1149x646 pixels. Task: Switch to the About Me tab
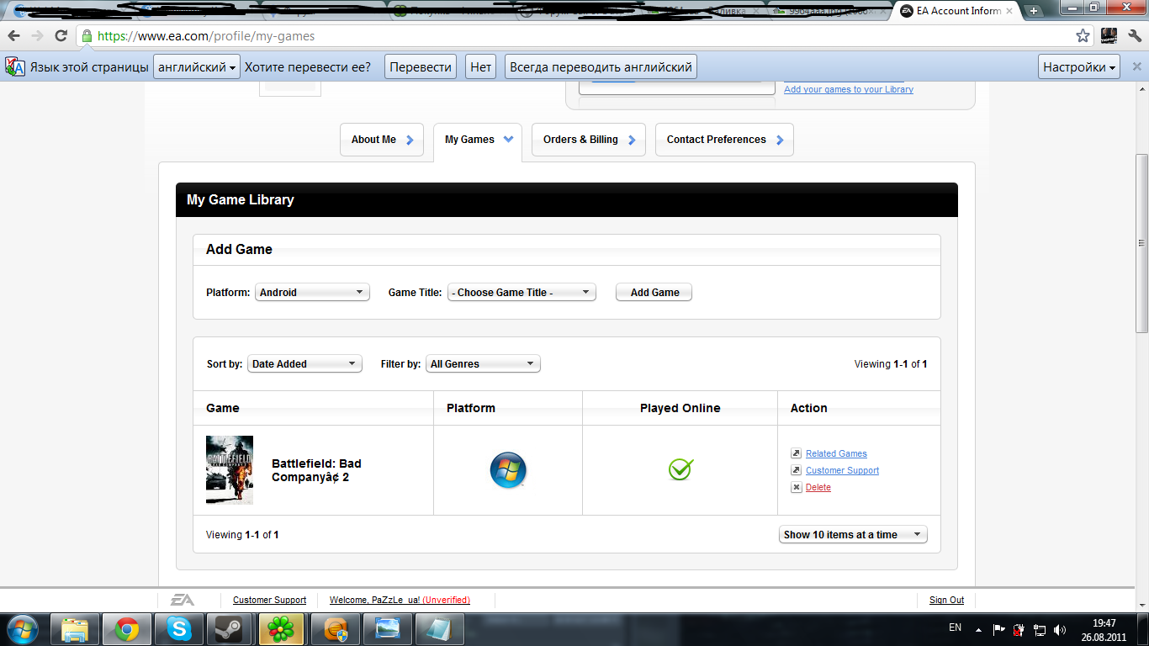tap(382, 140)
